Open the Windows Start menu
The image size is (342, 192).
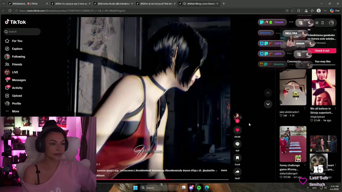click(x=135, y=188)
